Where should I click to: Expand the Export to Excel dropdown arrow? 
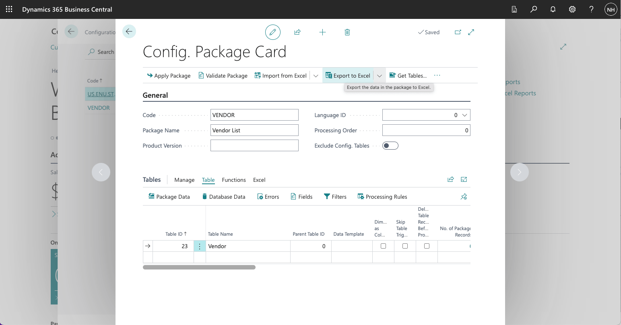coord(380,76)
